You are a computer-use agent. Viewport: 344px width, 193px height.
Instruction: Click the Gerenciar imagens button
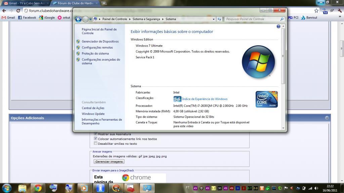coord(109,162)
